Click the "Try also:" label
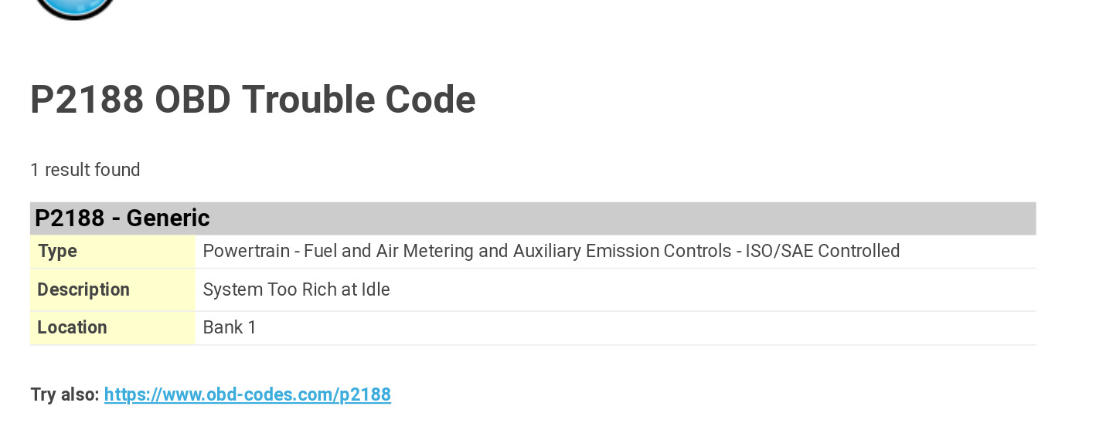This screenshot has height=440, width=1113. (x=65, y=394)
